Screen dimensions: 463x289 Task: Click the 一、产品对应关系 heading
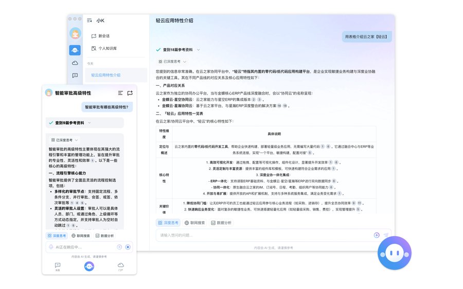pos(170,85)
